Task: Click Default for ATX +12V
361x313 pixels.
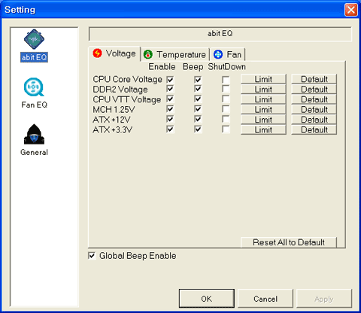Action: 314,120
